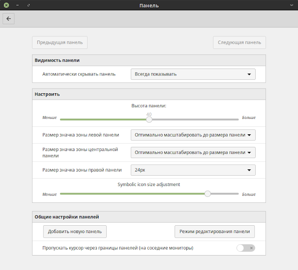Adjust the Высота панели slider handle

click(149, 119)
